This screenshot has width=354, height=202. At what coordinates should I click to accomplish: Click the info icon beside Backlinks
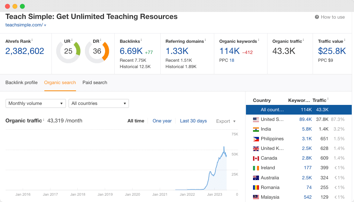141,40
